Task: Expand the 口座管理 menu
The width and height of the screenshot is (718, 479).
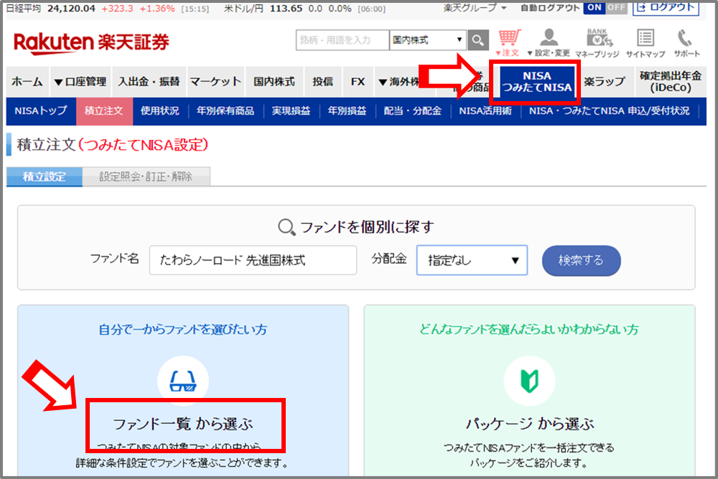Action: pos(80,82)
